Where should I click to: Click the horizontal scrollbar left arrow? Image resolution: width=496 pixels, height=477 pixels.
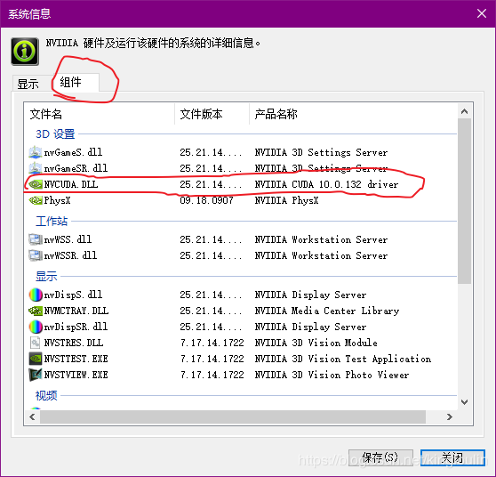click(x=32, y=416)
